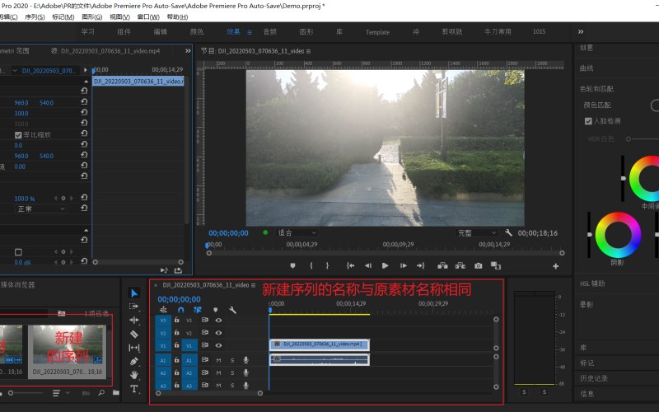Mark Out point in Program Monitor
Screen dimensions: 659x412
pyautogui.click(x=327, y=265)
